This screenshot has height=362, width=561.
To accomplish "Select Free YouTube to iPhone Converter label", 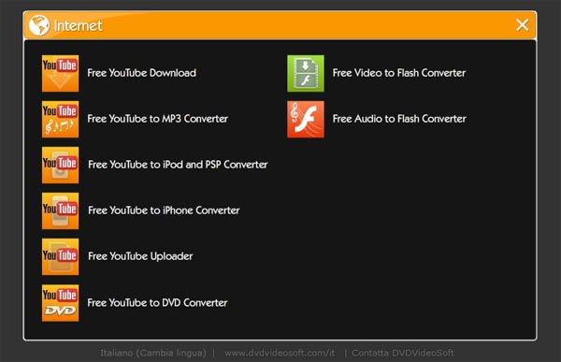I will 164,210.
